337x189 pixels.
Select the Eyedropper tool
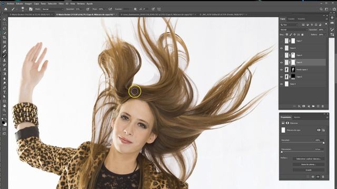pos(4,47)
